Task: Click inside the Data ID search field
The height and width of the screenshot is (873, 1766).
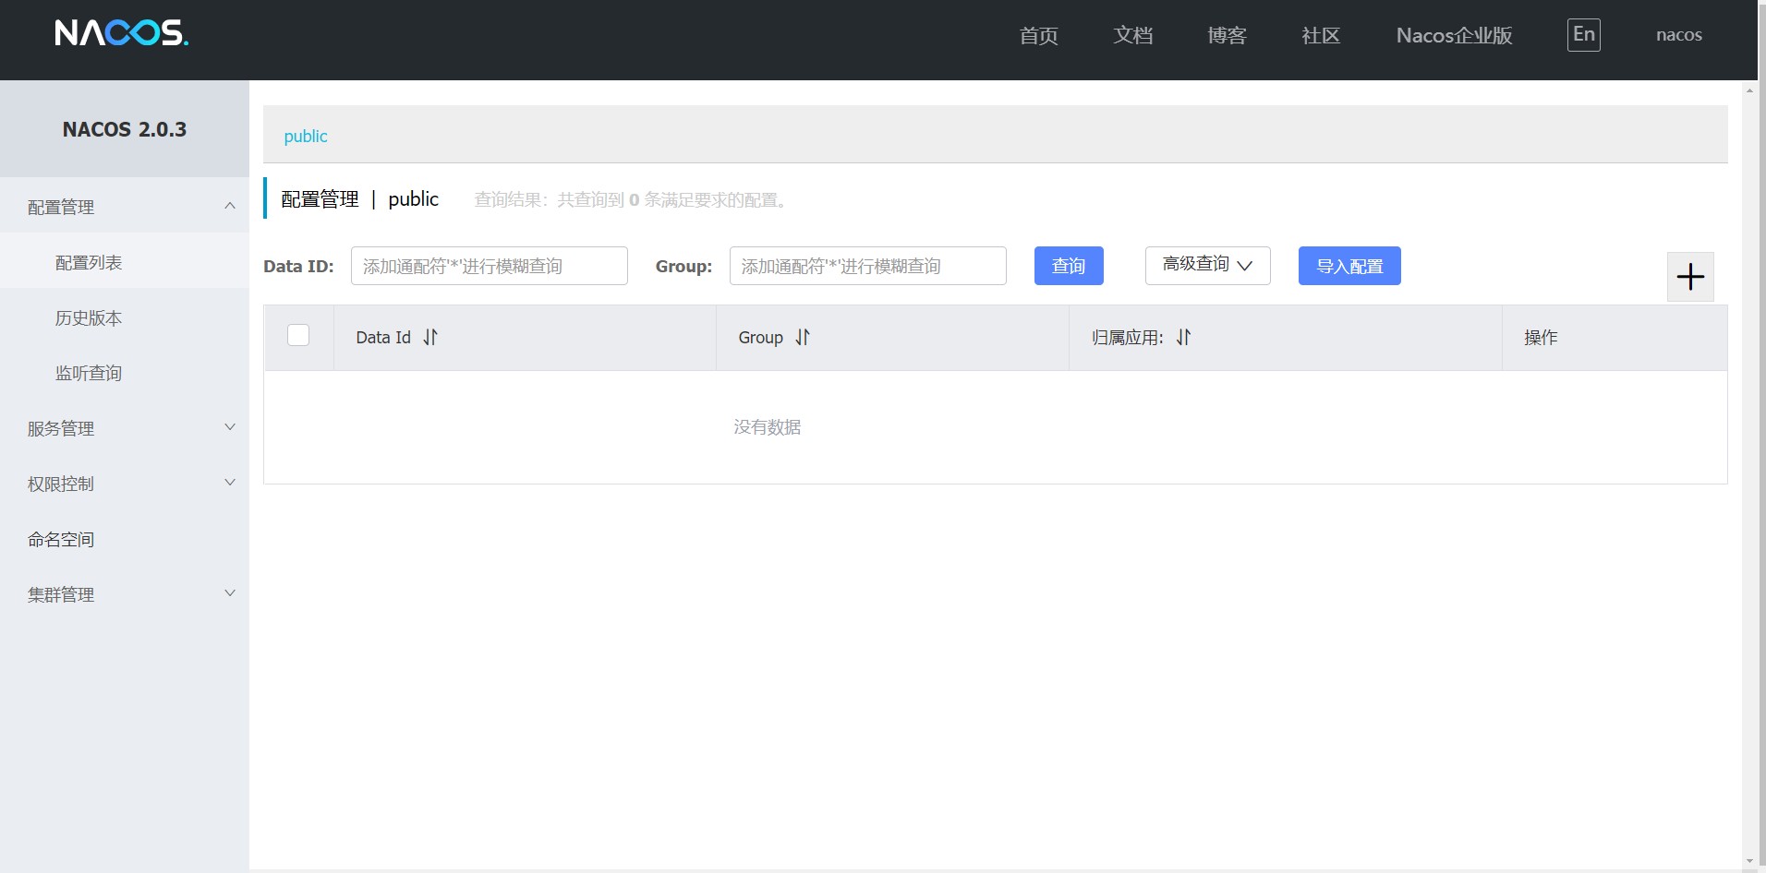Action: (x=489, y=266)
